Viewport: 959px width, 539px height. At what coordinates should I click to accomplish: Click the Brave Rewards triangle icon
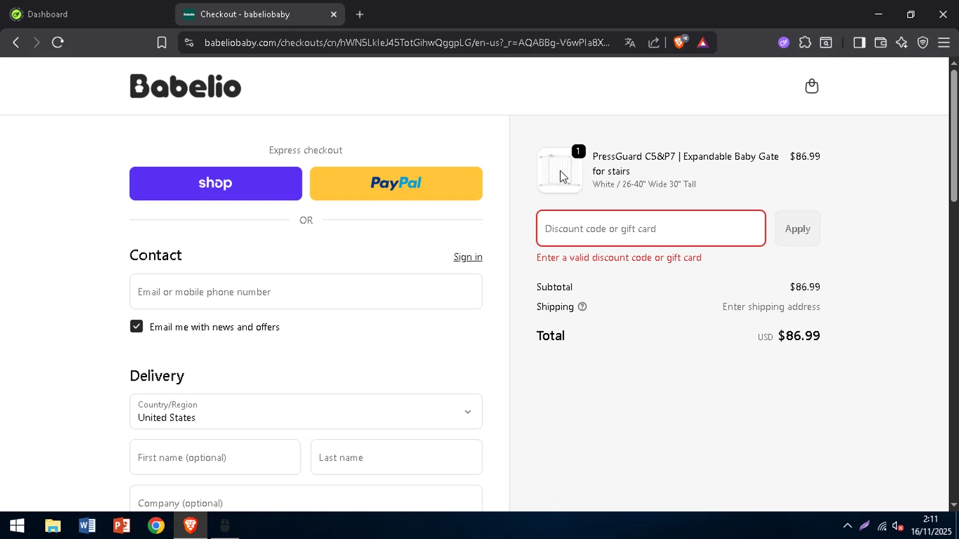click(703, 43)
